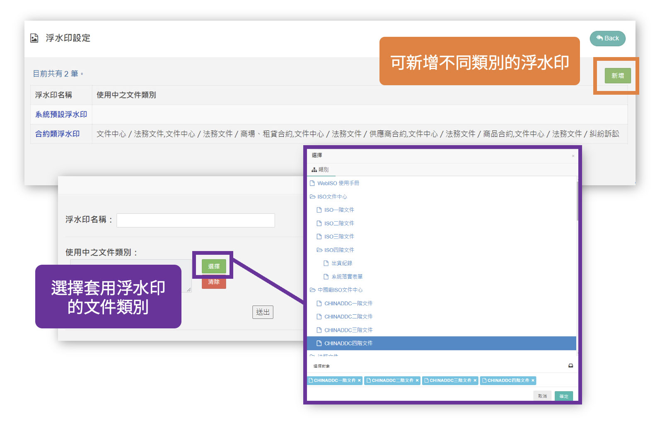Collapse the ISO文件中心 folder
Image resolution: width=662 pixels, height=426 pixels.
pos(312,197)
